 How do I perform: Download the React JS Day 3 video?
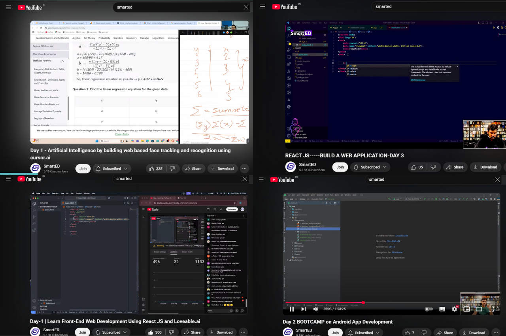[485, 167]
